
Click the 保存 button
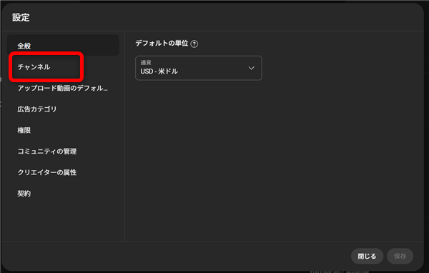point(400,256)
